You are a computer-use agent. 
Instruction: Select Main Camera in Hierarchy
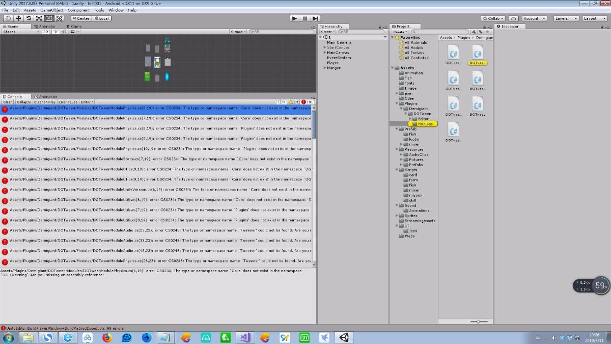click(x=339, y=42)
